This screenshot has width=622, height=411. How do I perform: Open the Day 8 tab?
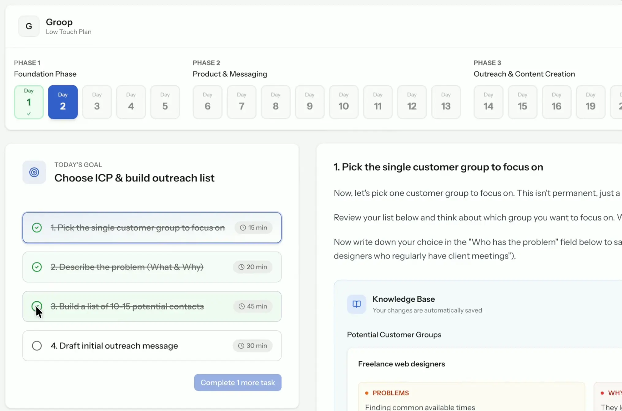click(275, 102)
